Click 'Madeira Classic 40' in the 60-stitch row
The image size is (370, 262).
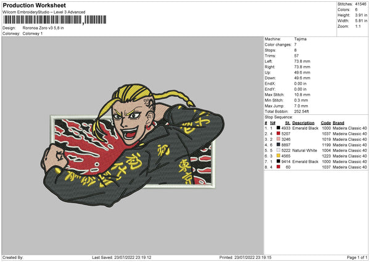click(x=350, y=167)
